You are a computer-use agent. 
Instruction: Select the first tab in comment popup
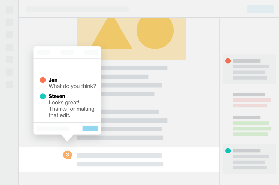[x=44, y=52]
